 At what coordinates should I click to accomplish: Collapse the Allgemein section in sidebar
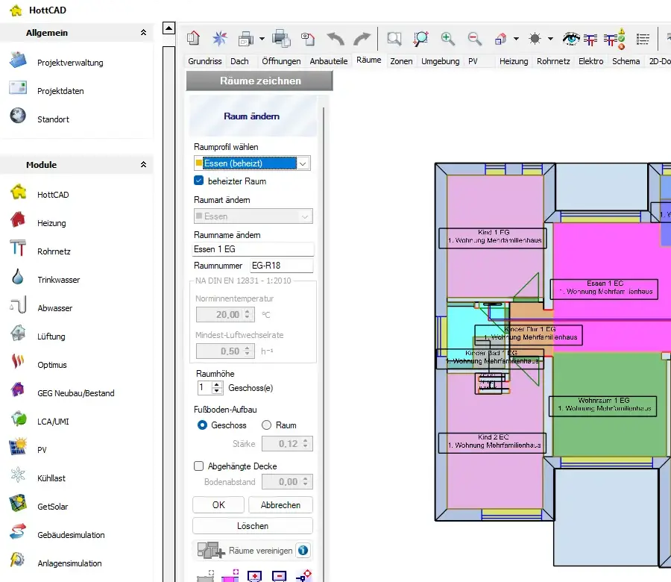[143, 33]
